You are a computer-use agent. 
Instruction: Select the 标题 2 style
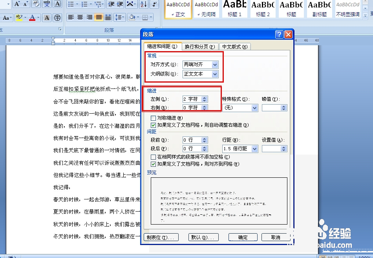coord(263,9)
